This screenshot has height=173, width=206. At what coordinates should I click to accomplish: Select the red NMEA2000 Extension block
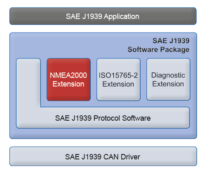coord(68,79)
